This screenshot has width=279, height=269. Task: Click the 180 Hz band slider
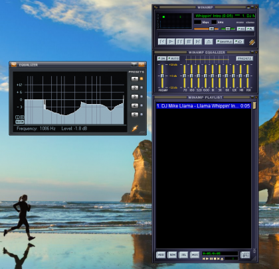(x=191, y=76)
